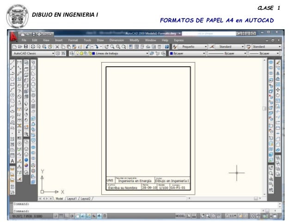
Task: Open the File menu
Action: point(24,40)
